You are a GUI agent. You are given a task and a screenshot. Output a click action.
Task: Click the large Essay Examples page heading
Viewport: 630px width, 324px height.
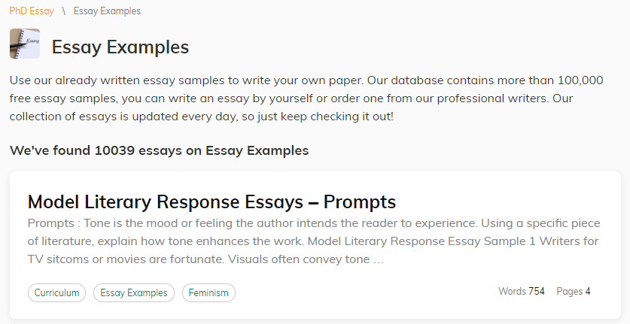[120, 47]
